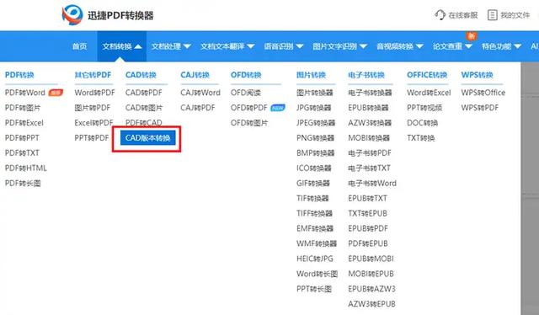Viewport: 539px width, 315px height.
Task: Select PPT转视频 option
Action: 424,108
